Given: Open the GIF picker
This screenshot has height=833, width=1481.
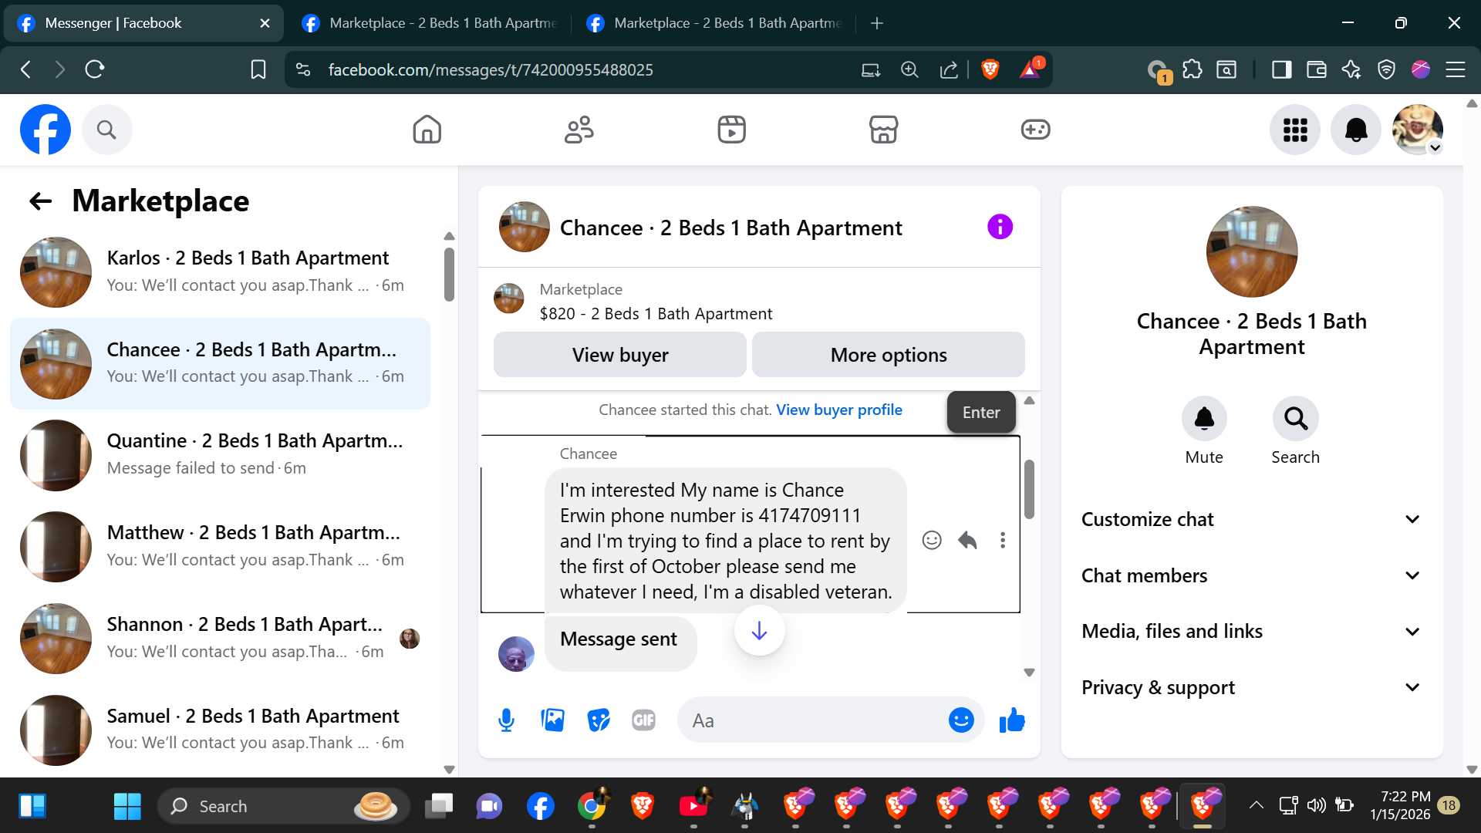Looking at the screenshot, I should click(x=643, y=720).
